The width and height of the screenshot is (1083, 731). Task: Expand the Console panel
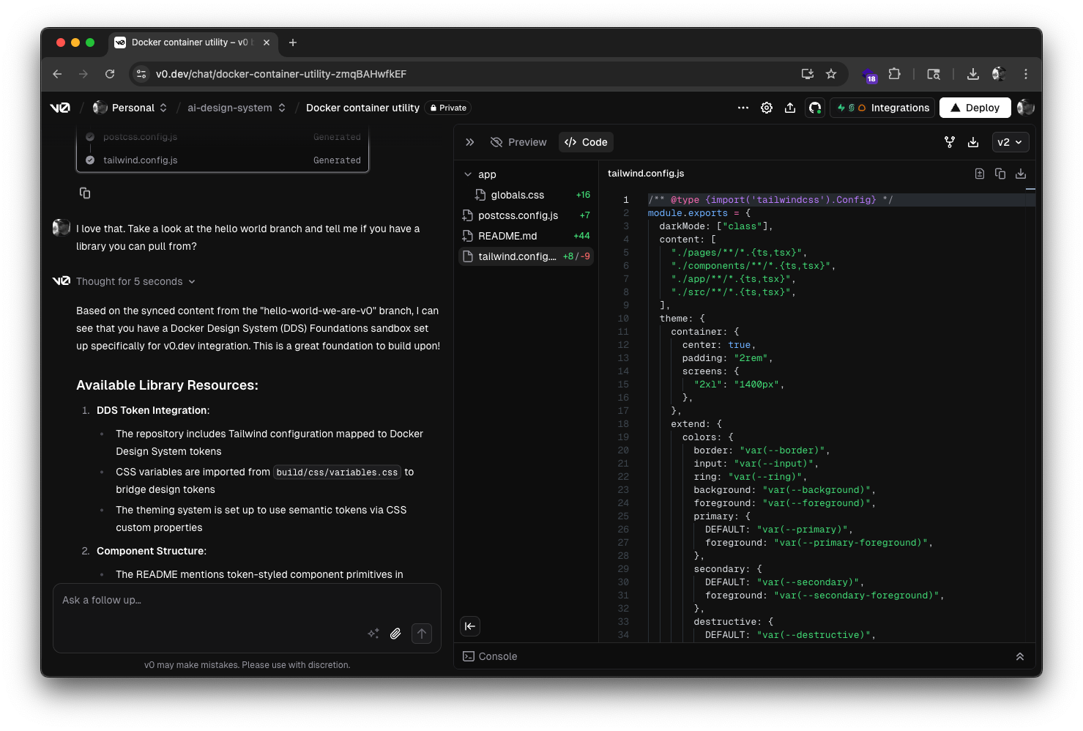(x=1020, y=656)
